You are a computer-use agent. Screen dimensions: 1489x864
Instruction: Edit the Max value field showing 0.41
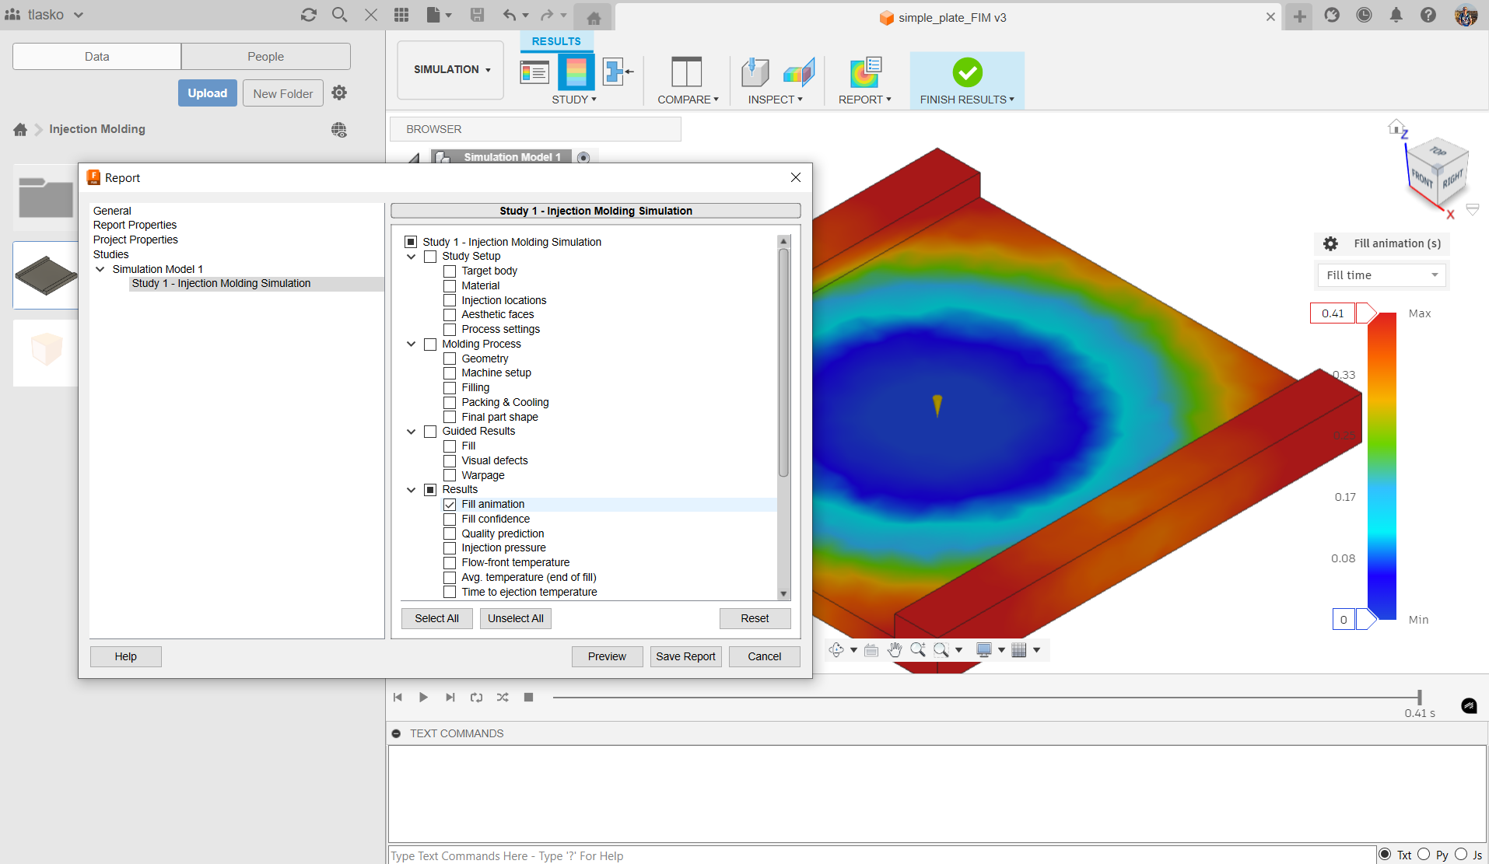click(x=1332, y=313)
